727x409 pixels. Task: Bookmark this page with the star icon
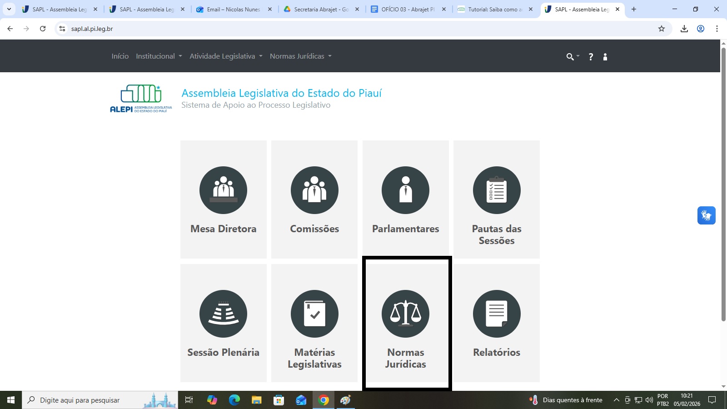(x=662, y=29)
